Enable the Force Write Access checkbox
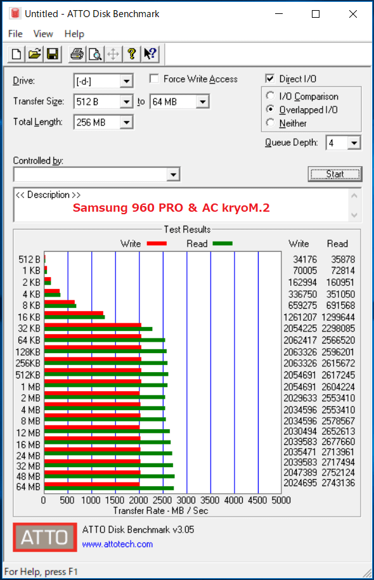Viewport: 374px width, 580px height. coord(154,79)
